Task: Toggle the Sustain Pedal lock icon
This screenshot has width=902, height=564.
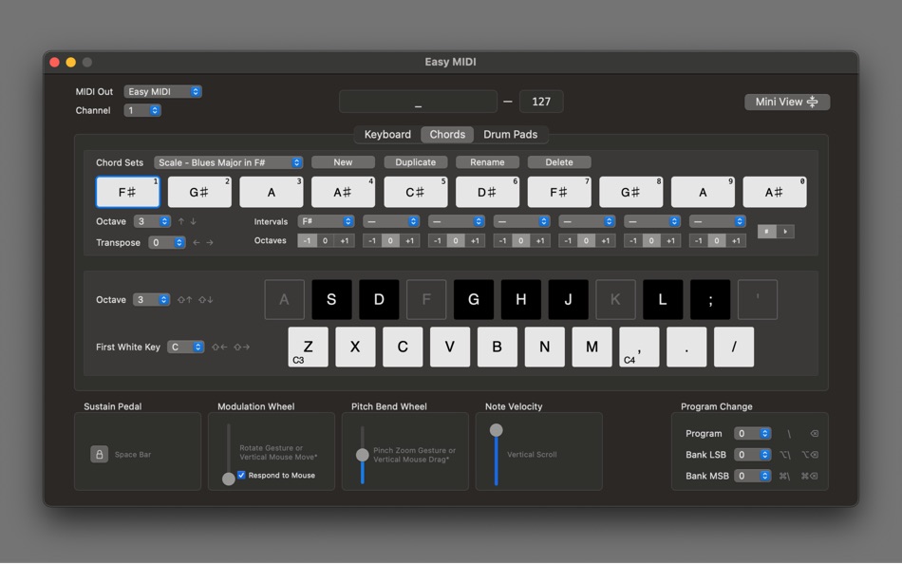Action: click(99, 454)
